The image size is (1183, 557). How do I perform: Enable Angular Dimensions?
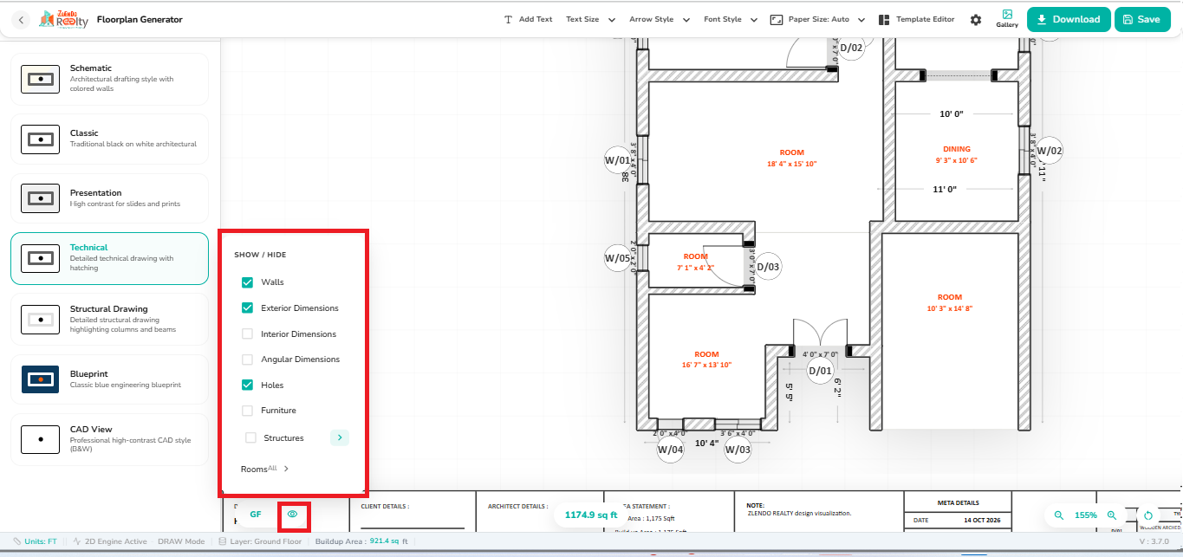pyautogui.click(x=247, y=359)
